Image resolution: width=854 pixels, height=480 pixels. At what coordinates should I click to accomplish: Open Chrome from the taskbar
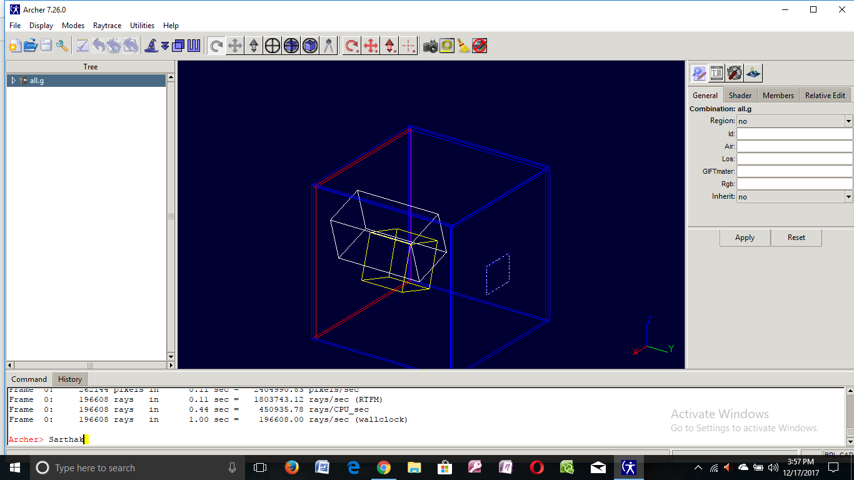[x=383, y=467]
